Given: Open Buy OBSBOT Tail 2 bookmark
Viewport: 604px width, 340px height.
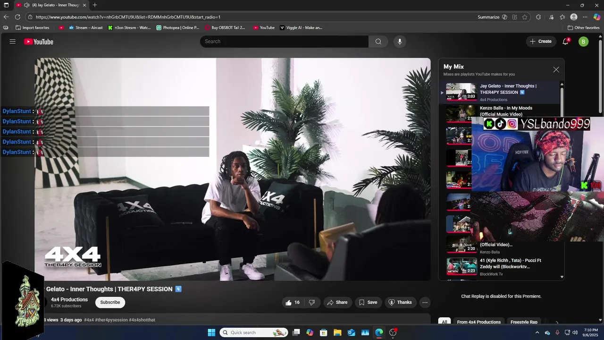Looking at the screenshot, I should (225, 27).
